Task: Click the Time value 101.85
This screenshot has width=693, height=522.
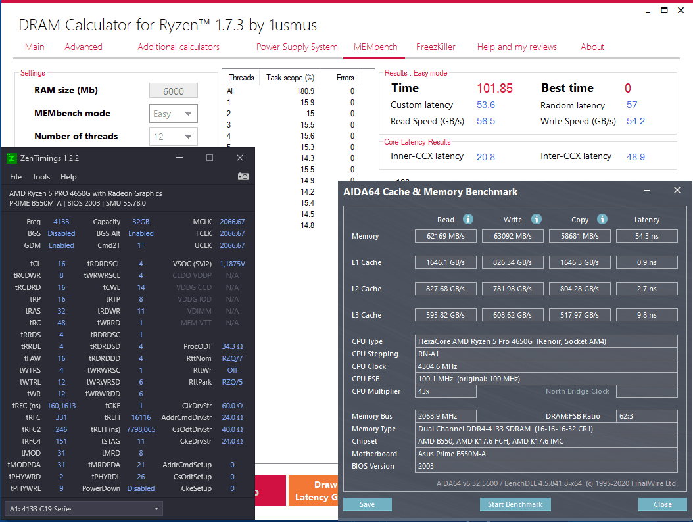Action: (494, 88)
